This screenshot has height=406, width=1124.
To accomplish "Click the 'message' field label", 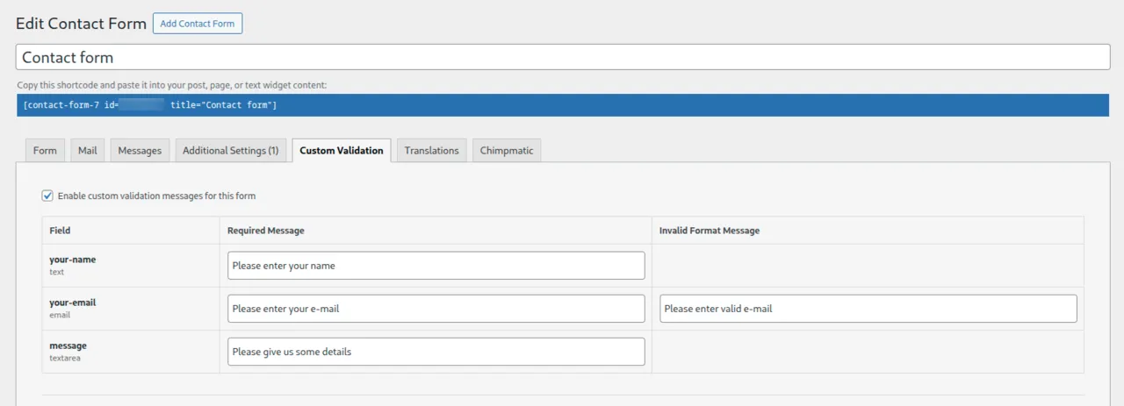I will click(x=68, y=345).
